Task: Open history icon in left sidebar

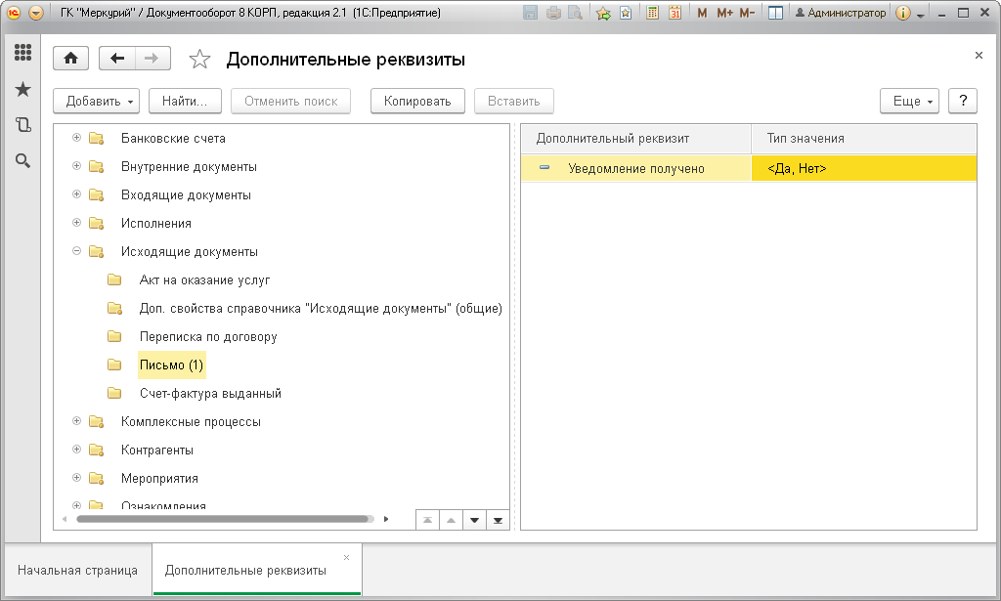Action: 23,124
